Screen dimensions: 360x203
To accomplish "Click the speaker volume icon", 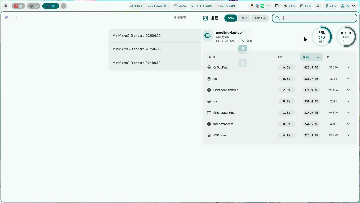I will [x=353, y=6].
